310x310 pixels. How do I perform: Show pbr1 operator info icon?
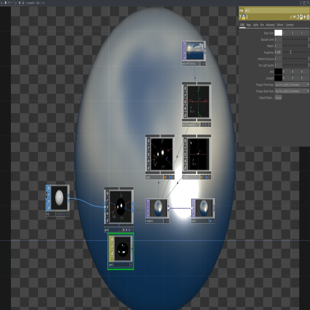coord(247,17)
